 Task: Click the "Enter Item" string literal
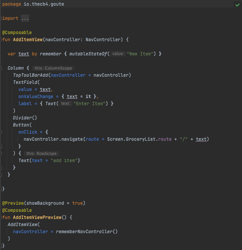pos(89,104)
